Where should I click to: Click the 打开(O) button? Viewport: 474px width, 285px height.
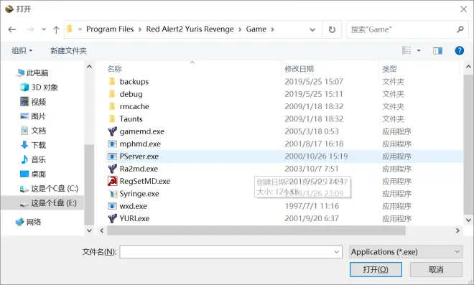point(376,269)
